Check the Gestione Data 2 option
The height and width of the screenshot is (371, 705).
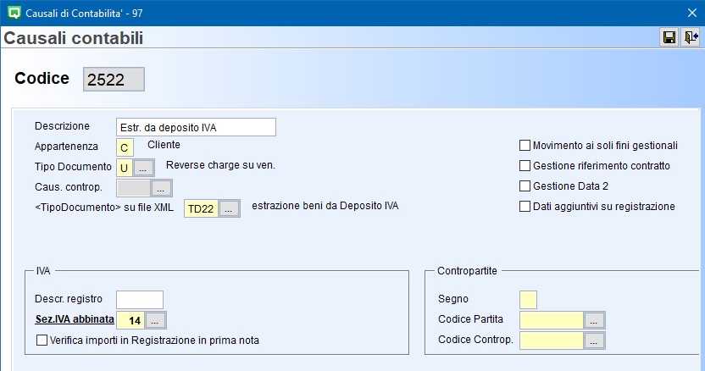pos(525,186)
